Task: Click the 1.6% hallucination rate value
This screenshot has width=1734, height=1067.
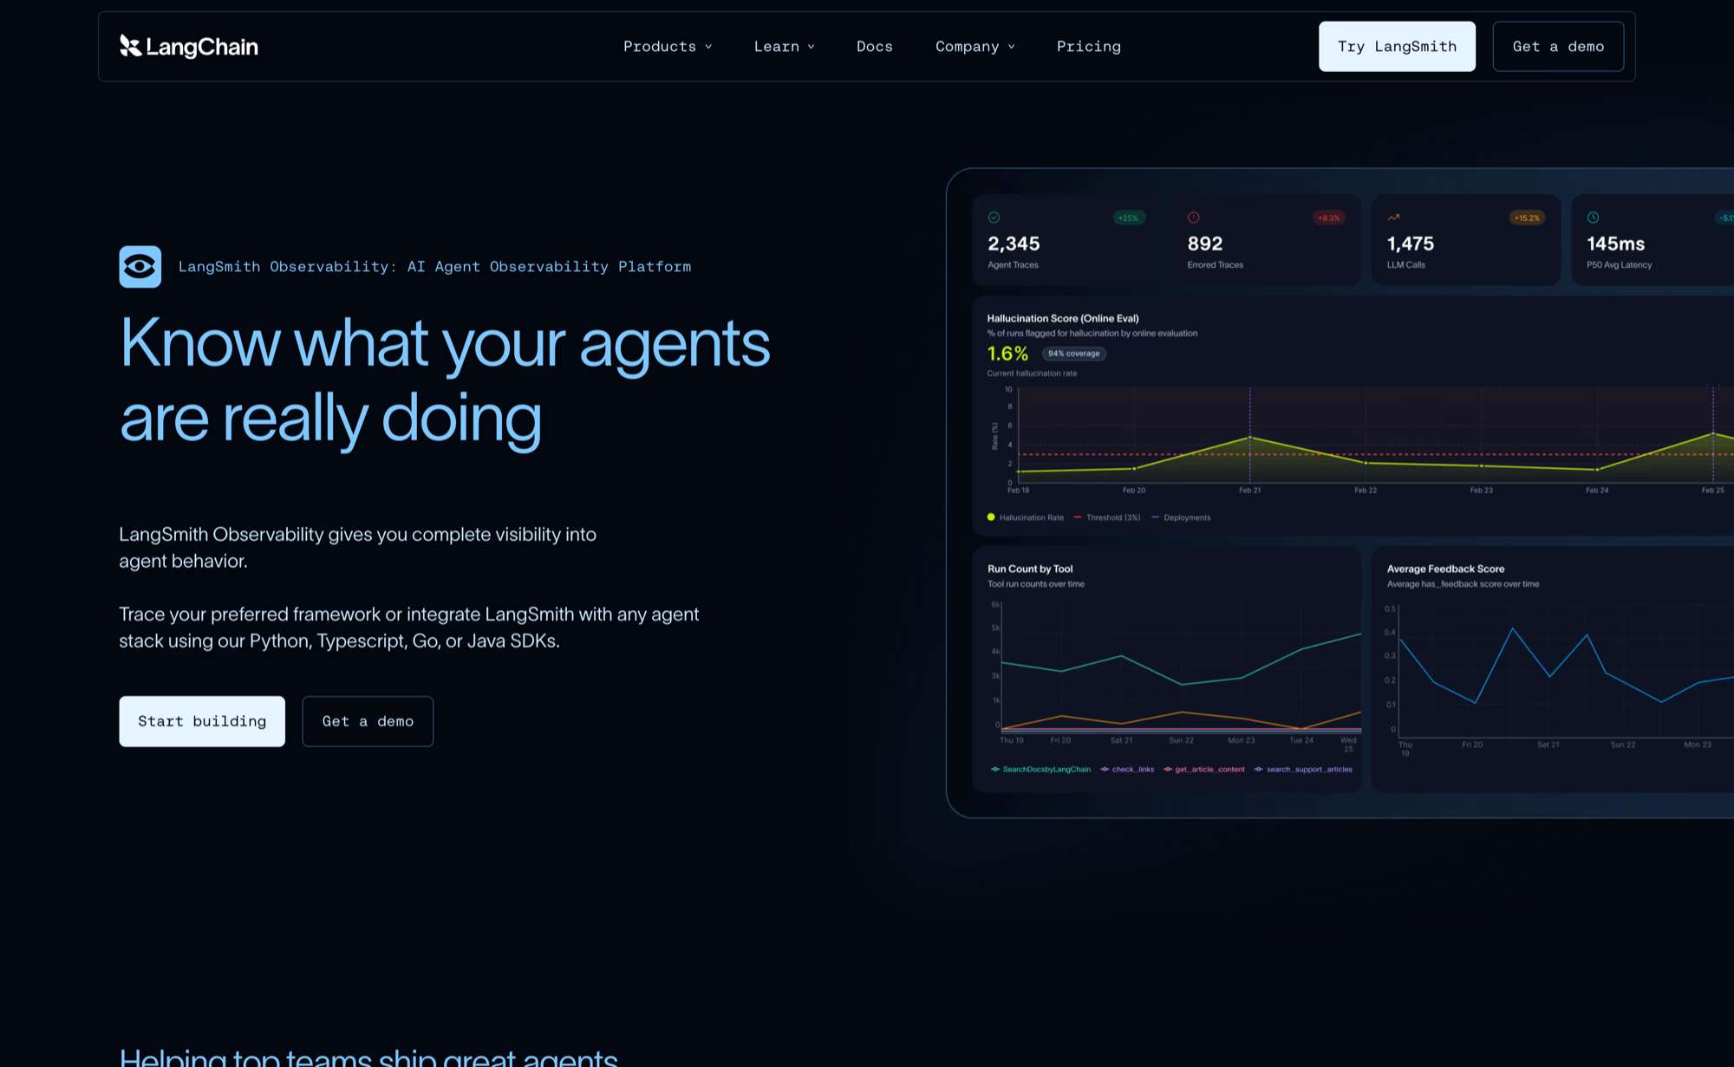Action: [x=1007, y=354]
